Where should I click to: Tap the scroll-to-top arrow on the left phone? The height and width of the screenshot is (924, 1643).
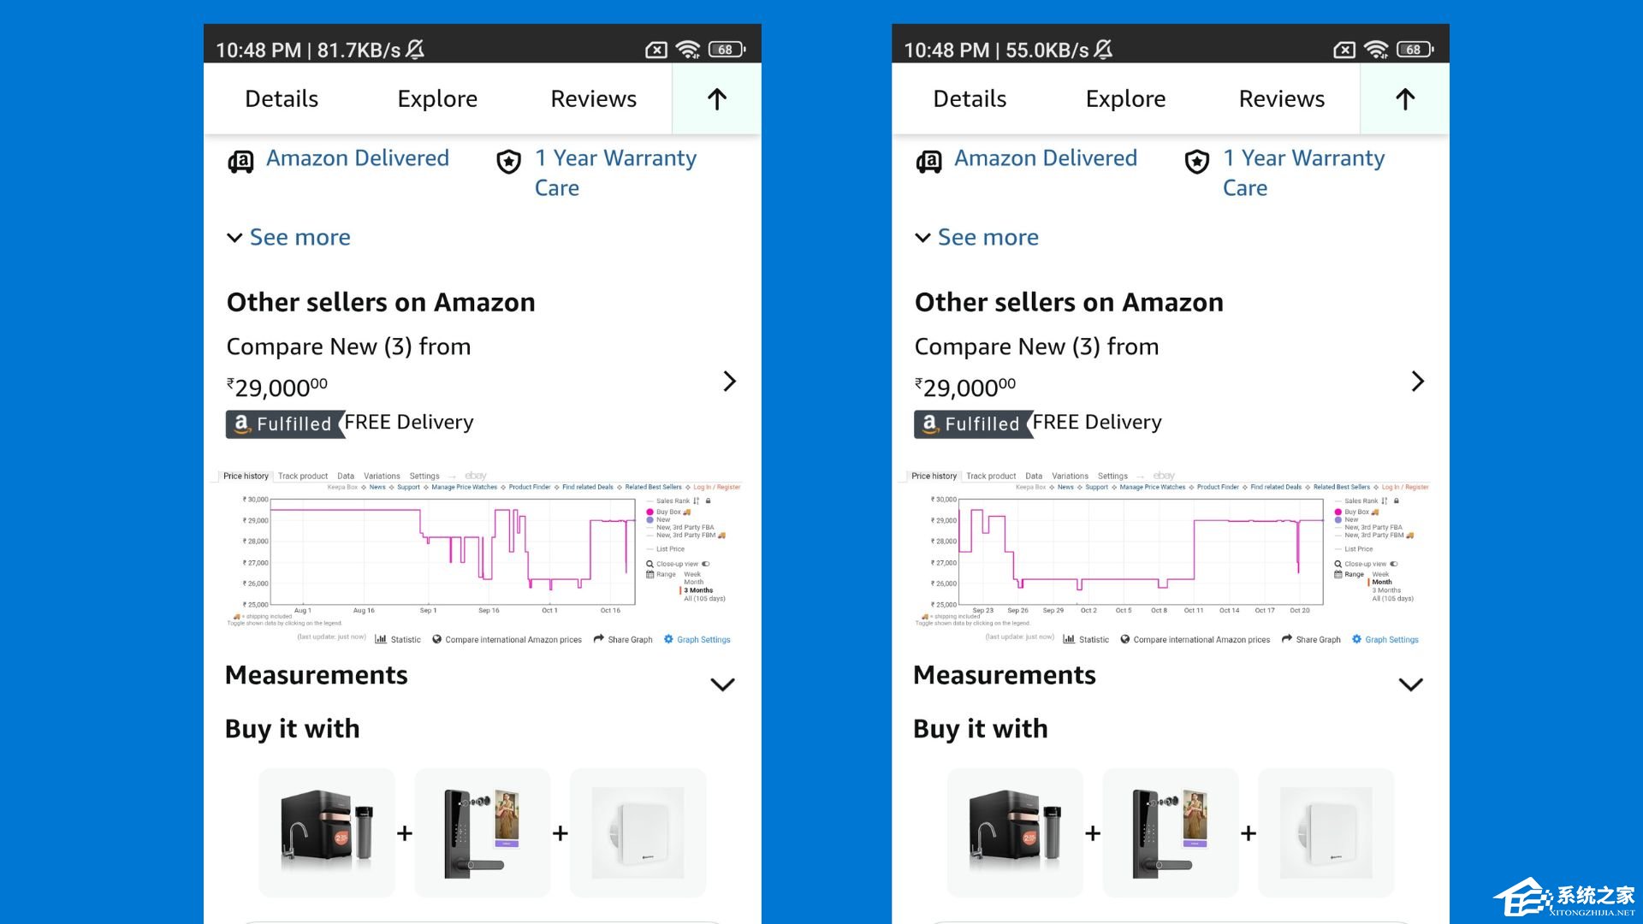coord(717,99)
